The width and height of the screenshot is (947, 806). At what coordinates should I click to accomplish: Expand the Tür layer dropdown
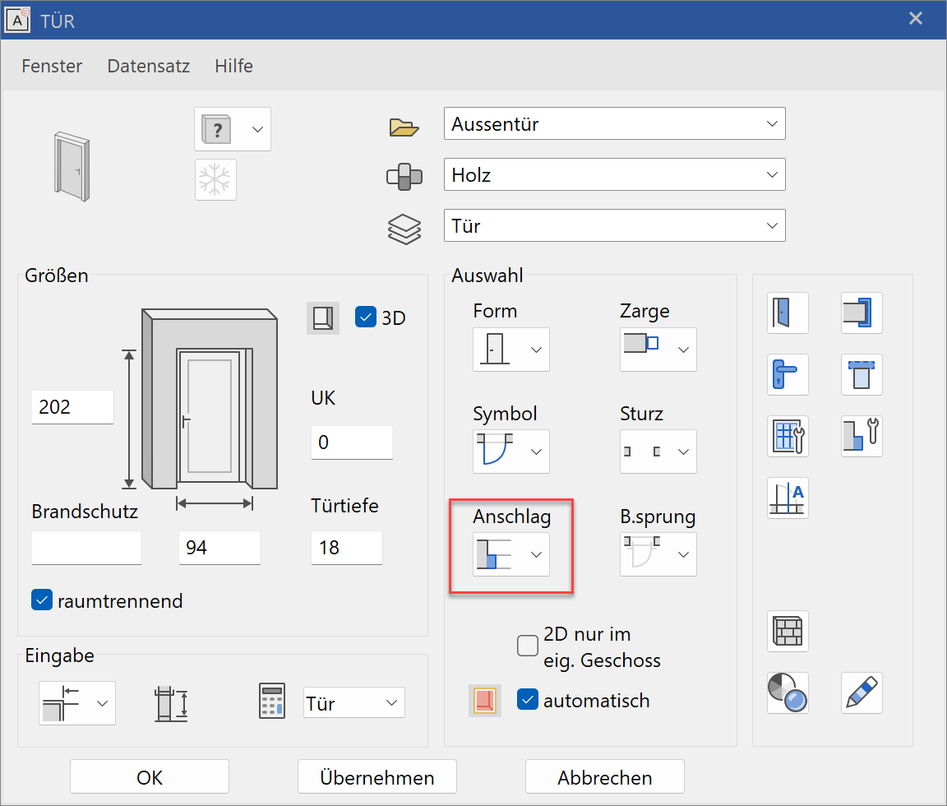(614, 225)
